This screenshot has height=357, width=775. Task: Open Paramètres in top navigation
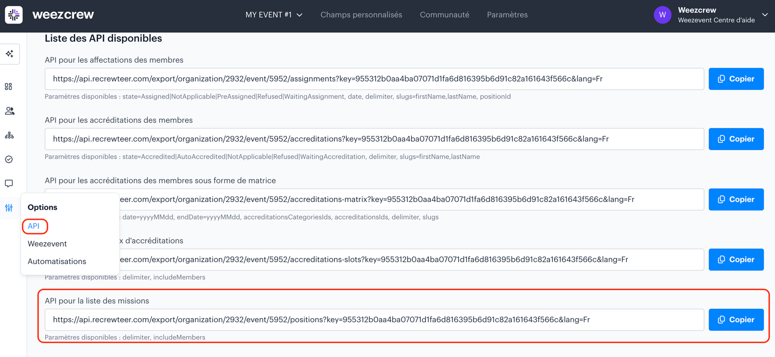[507, 15]
